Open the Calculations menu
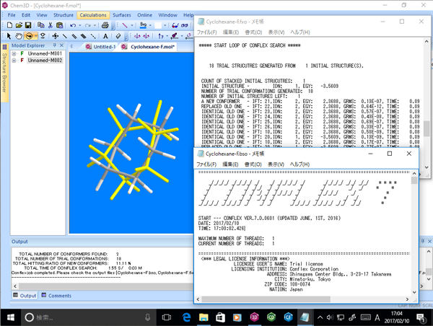This screenshot has height=326, width=433. pos(92,15)
